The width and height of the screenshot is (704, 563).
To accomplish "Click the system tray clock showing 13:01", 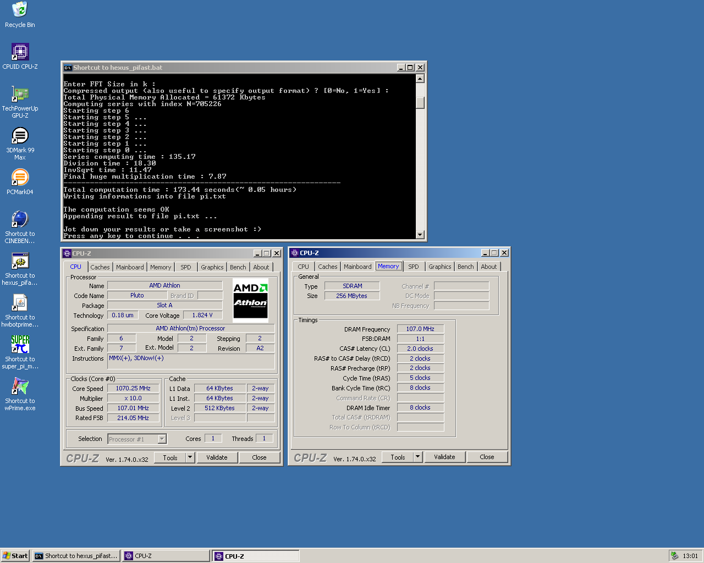I will click(x=690, y=556).
